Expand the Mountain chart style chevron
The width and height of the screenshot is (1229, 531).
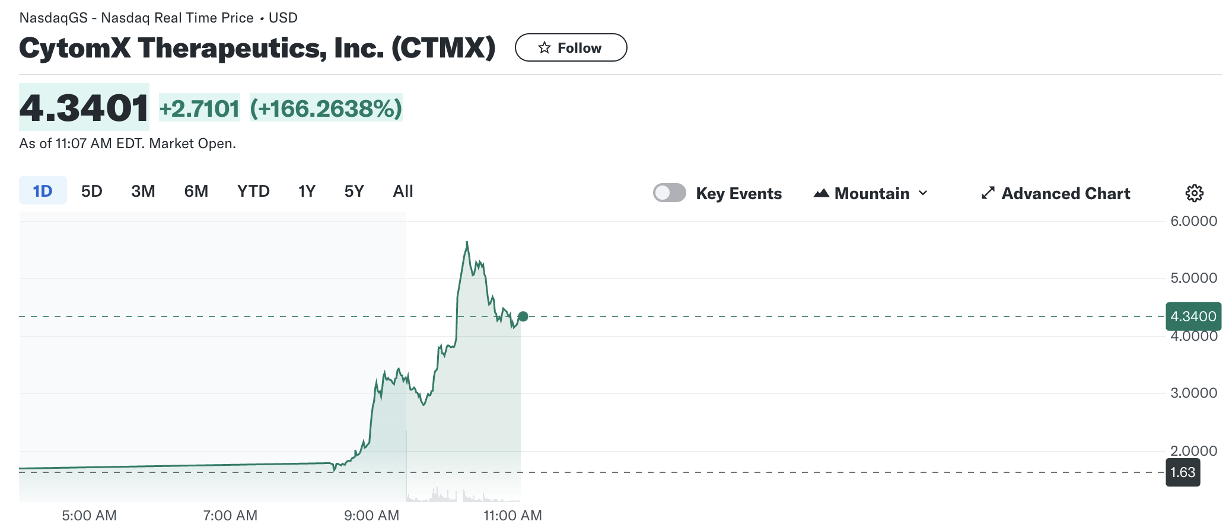point(923,193)
